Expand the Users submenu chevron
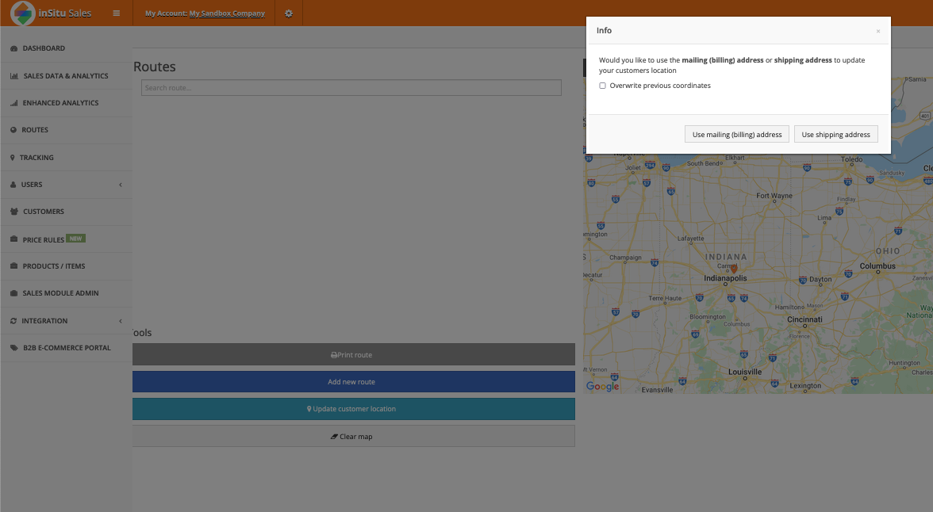 point(121,185)
